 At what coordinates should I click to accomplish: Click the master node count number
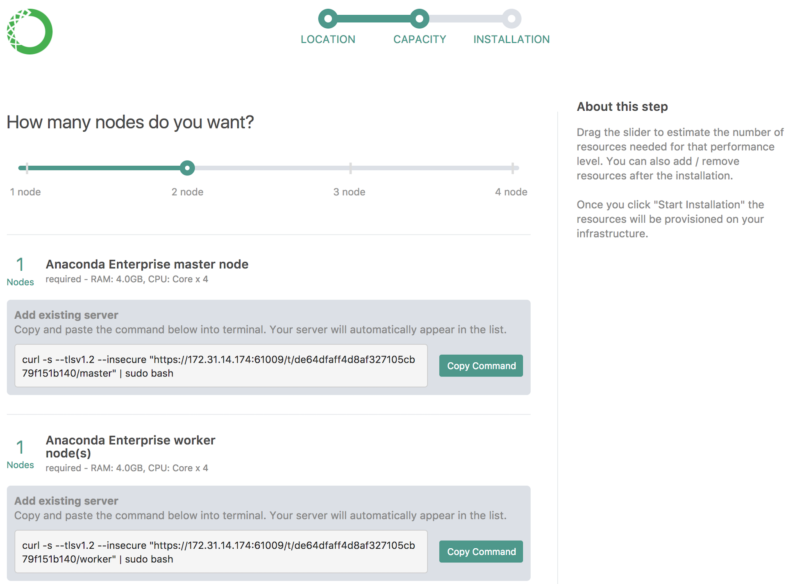(20, 265)
